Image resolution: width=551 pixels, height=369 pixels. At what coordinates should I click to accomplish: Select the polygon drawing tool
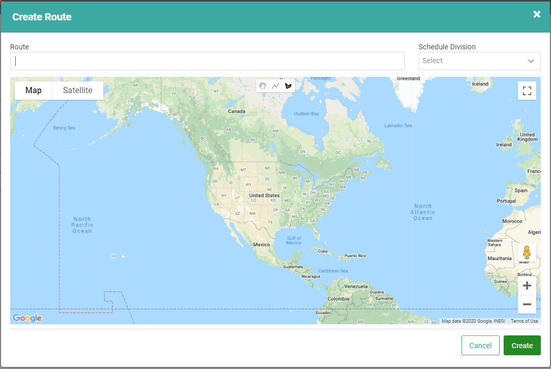[288, 86]
